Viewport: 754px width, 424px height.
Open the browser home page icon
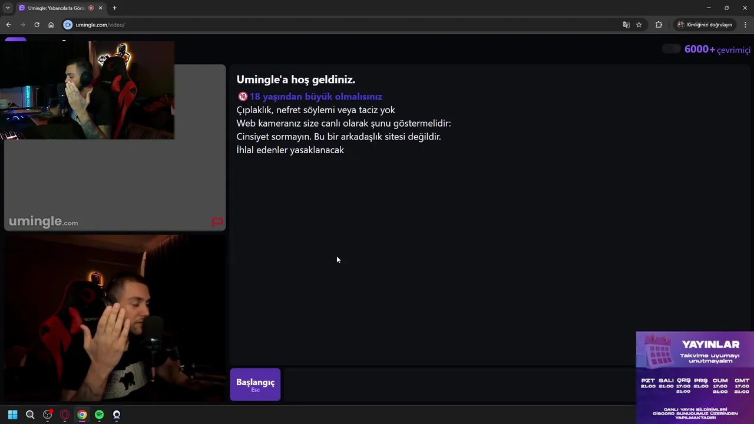coord(51,25)
